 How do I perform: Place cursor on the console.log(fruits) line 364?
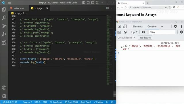(33, 62)
